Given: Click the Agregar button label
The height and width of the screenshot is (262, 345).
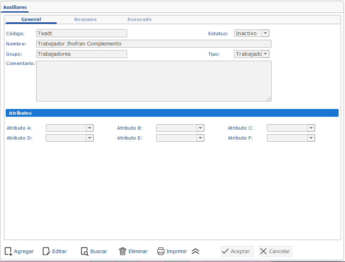Looking at the screenshot, I should click(24, 251).
